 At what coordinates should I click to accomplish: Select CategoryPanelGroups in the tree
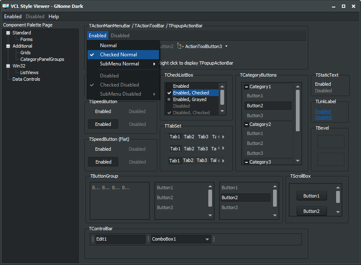pyautogui.click(x=42, y=59)
